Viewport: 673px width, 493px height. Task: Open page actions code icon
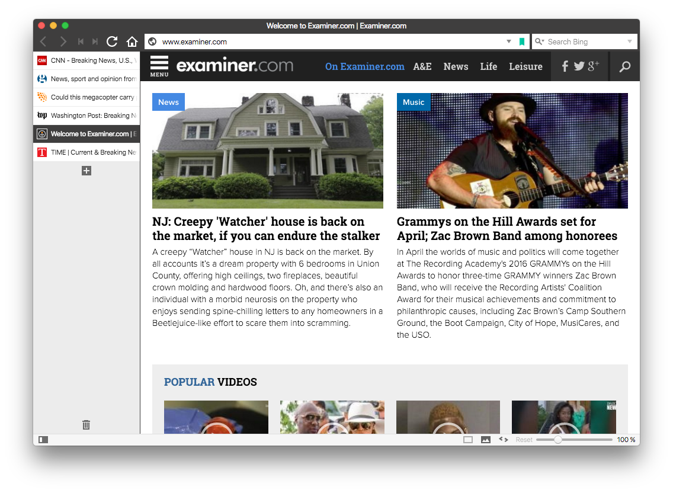pos(504,440)
